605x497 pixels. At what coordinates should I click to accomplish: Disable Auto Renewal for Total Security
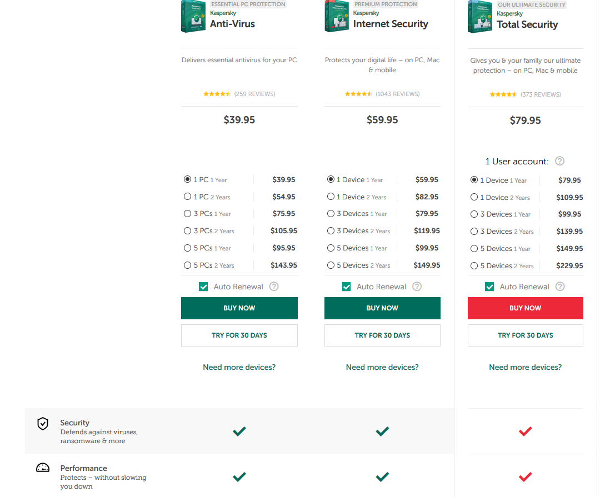(x=489, y=287)
